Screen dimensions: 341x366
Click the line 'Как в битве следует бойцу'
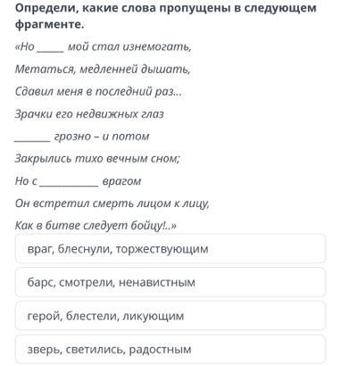pyautogui.click(x=96, y=226)
